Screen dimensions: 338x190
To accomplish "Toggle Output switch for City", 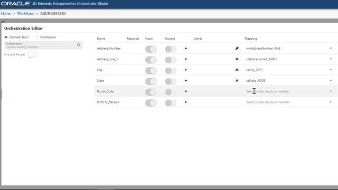I will (171, 71).
